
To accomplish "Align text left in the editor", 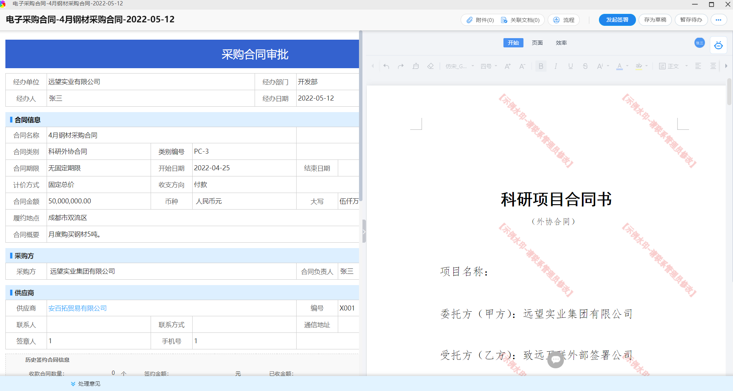I will tap(698, 66).
